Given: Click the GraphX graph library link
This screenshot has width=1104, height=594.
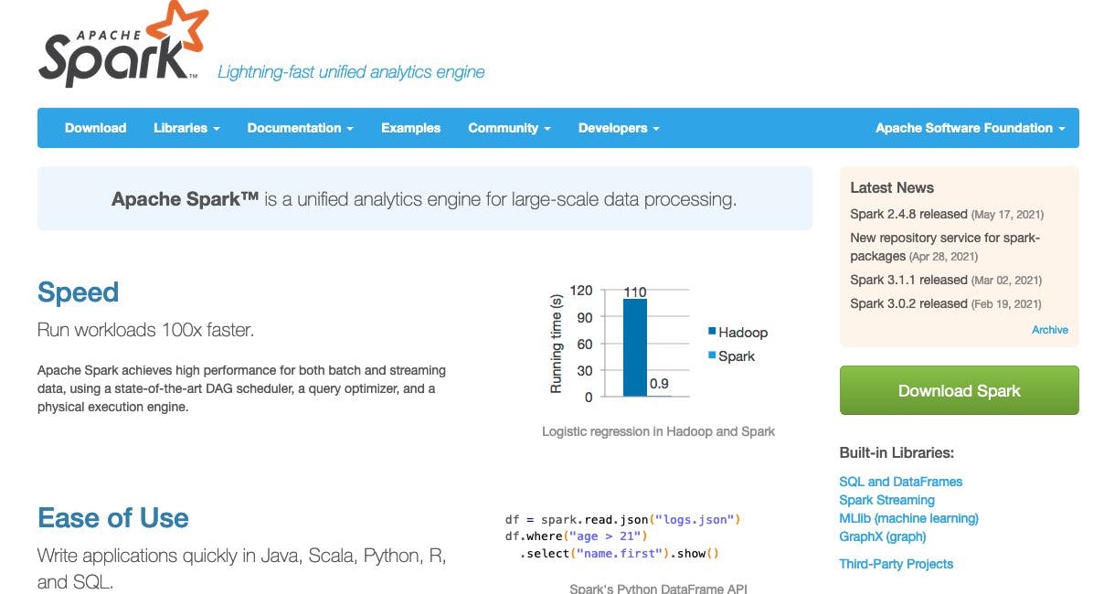Looking at the screenshot, I should [883, 536].
